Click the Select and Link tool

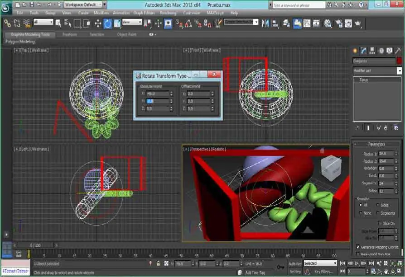click(8, 23)
